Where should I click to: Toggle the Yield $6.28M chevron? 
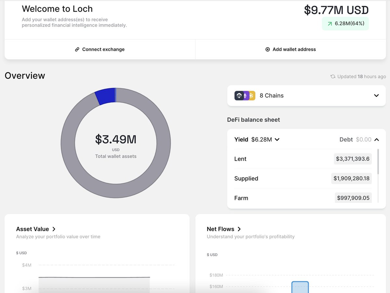[277, 139]
